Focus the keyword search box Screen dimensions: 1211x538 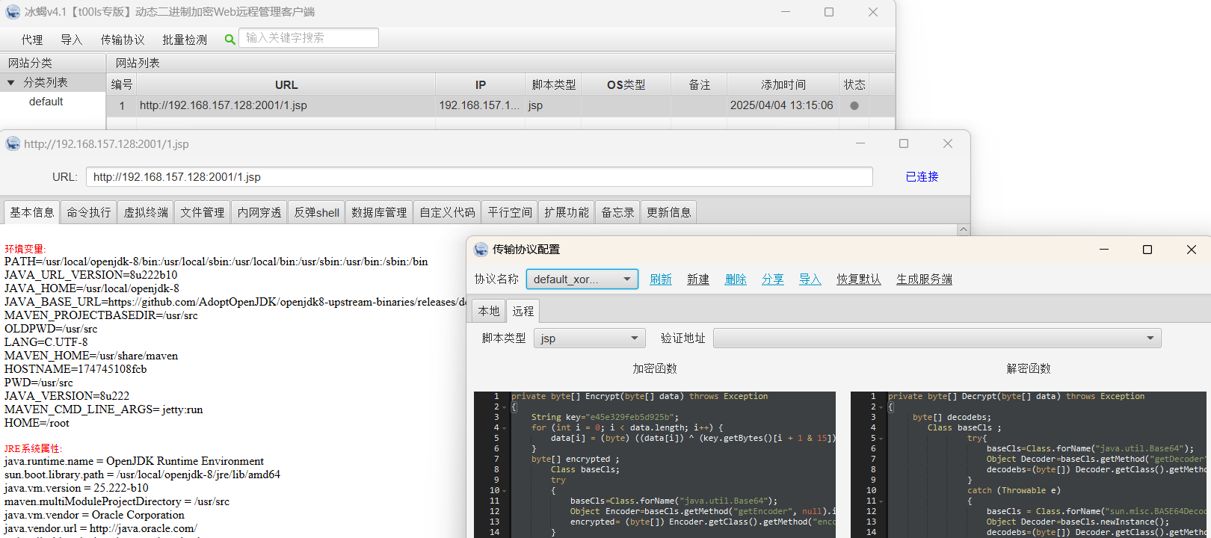point(309,38)
